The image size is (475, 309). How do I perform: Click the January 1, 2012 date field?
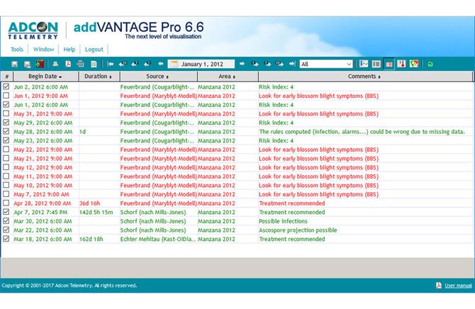point(201,64)
